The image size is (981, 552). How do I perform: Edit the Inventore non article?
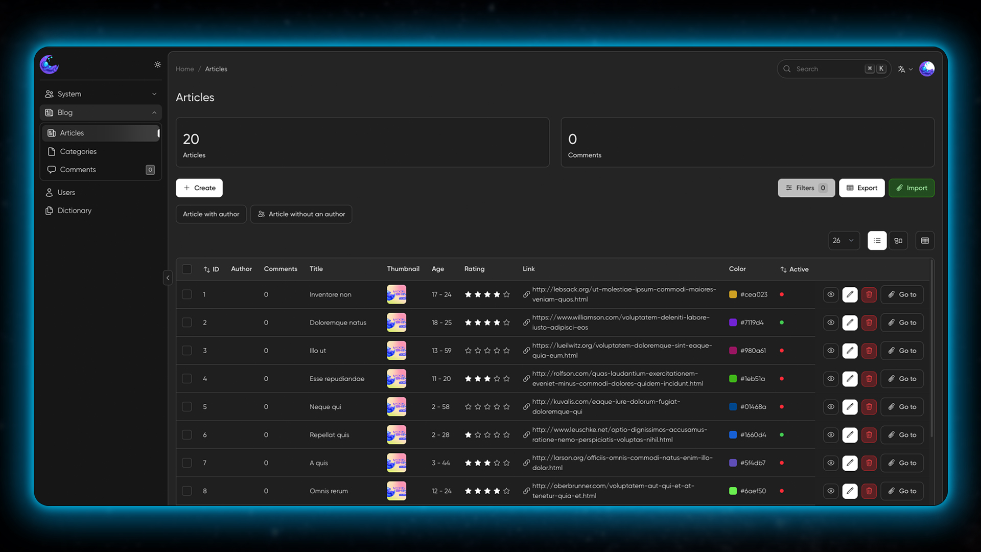(850, 294)
